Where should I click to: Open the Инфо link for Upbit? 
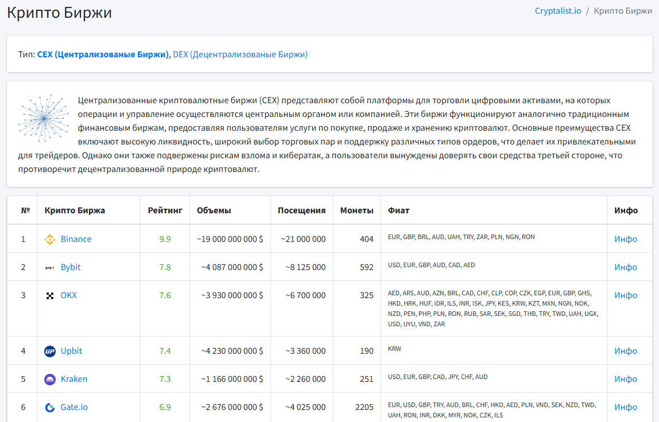625,351
